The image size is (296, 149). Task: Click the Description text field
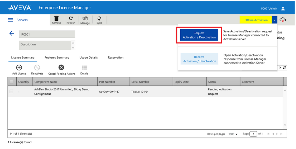(x=45, y=45)
